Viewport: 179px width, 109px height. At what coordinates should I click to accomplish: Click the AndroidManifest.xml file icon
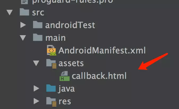pyautogui.click(x=52, y=50)
